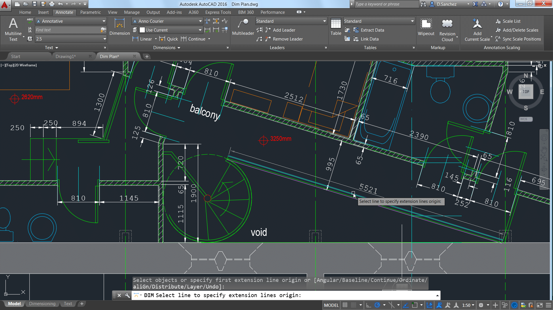
Task: Toggle Snap mode in status bar
Action: [x=354, y=305]
